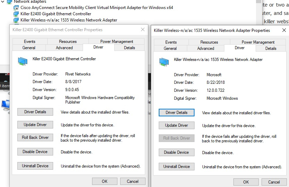Select Killer Wireless-n/a/ac 1535 adapter in tree

[69, 20]
